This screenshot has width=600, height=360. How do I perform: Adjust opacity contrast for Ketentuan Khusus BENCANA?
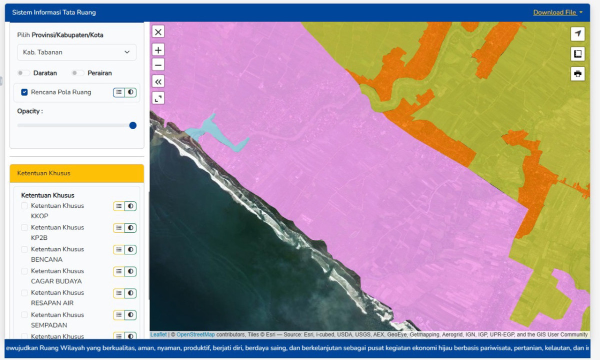(130, 249)
